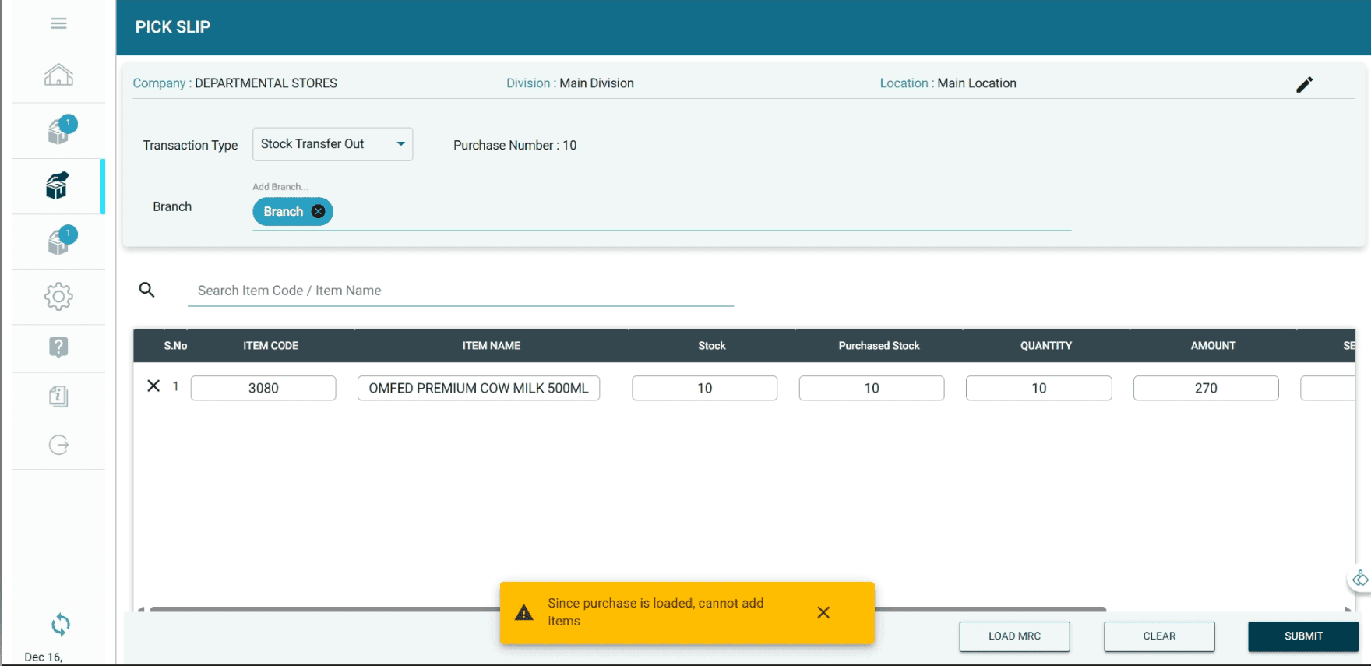Click the search magnifier icon

pos(146,290)
